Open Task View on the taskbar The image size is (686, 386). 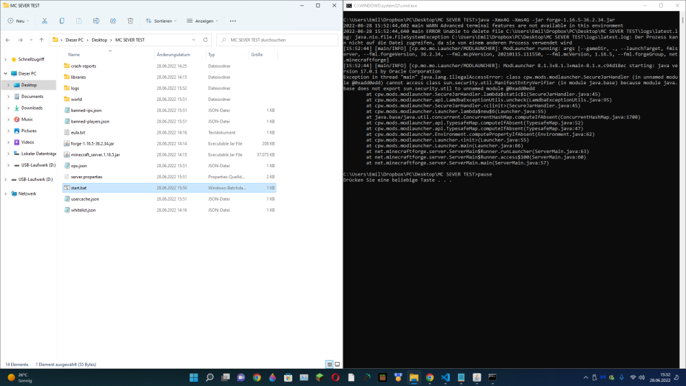tap(225, 377)
